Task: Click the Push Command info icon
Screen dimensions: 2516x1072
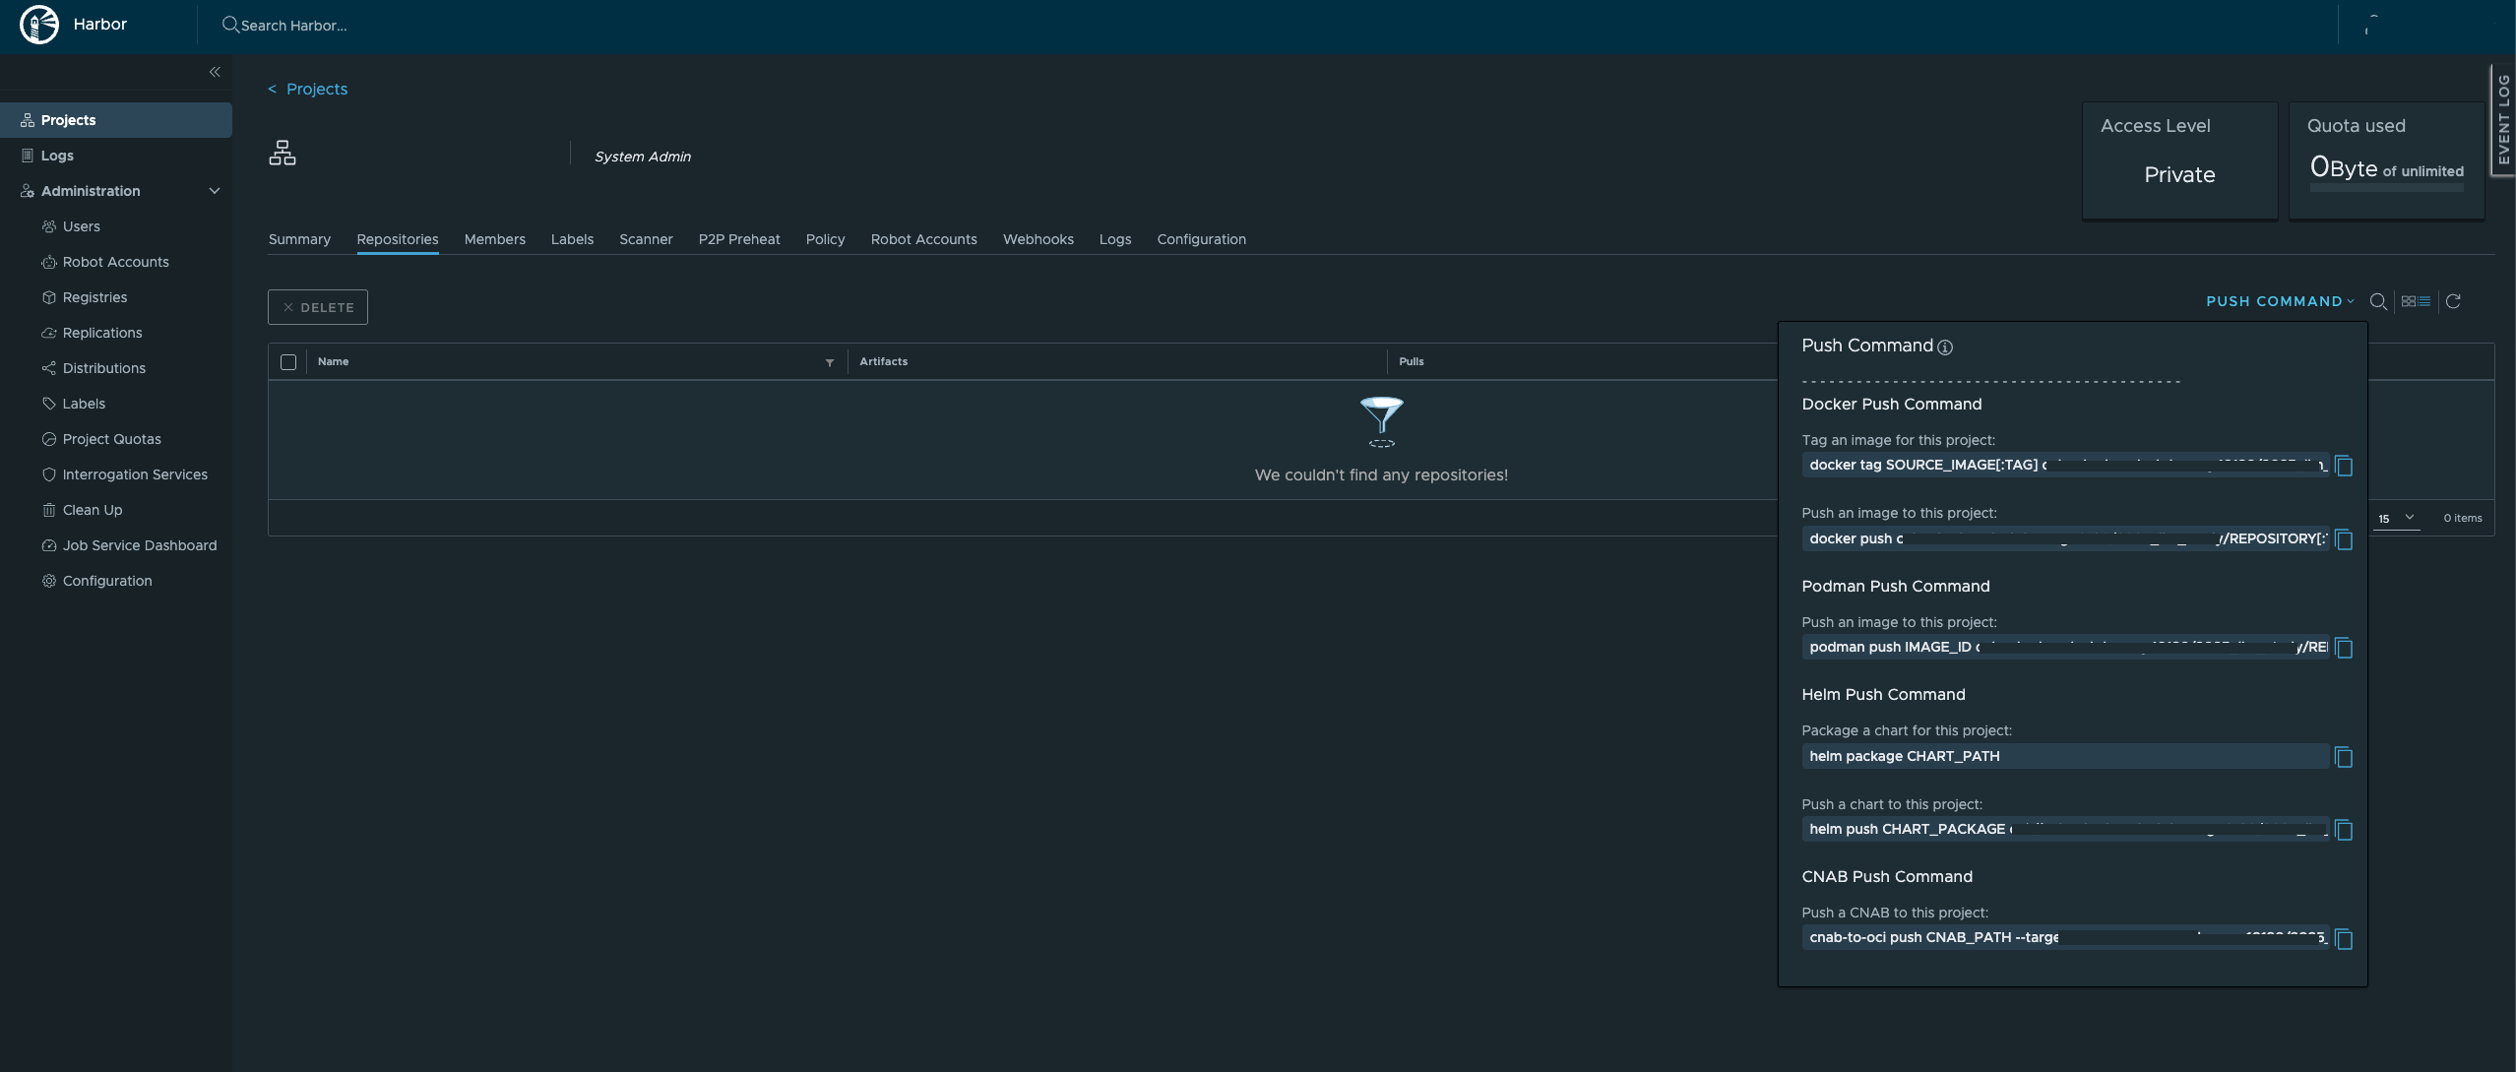Action: click(x=1945, y=347)
